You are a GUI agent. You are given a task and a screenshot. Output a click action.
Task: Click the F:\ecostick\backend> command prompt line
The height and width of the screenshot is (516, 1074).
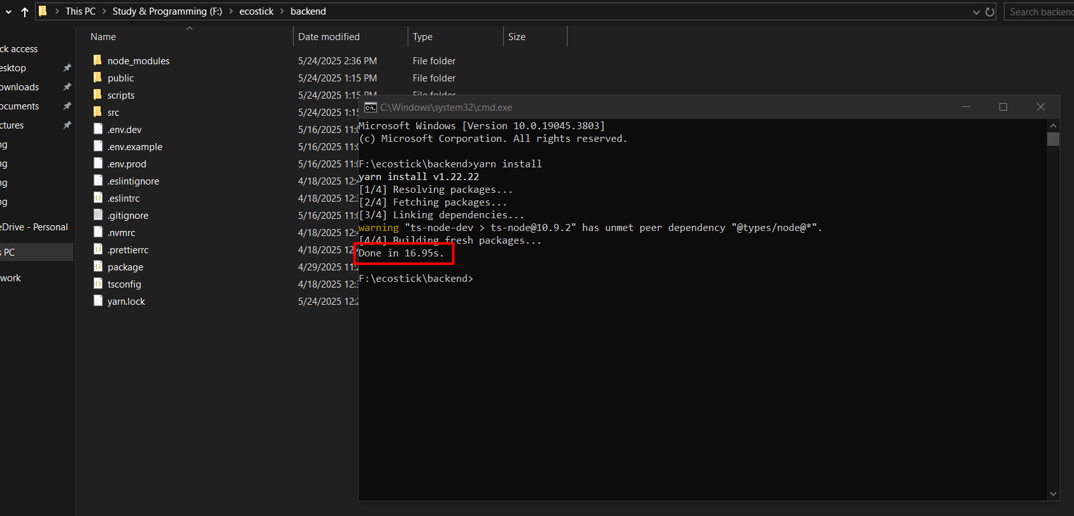(416, 279)
